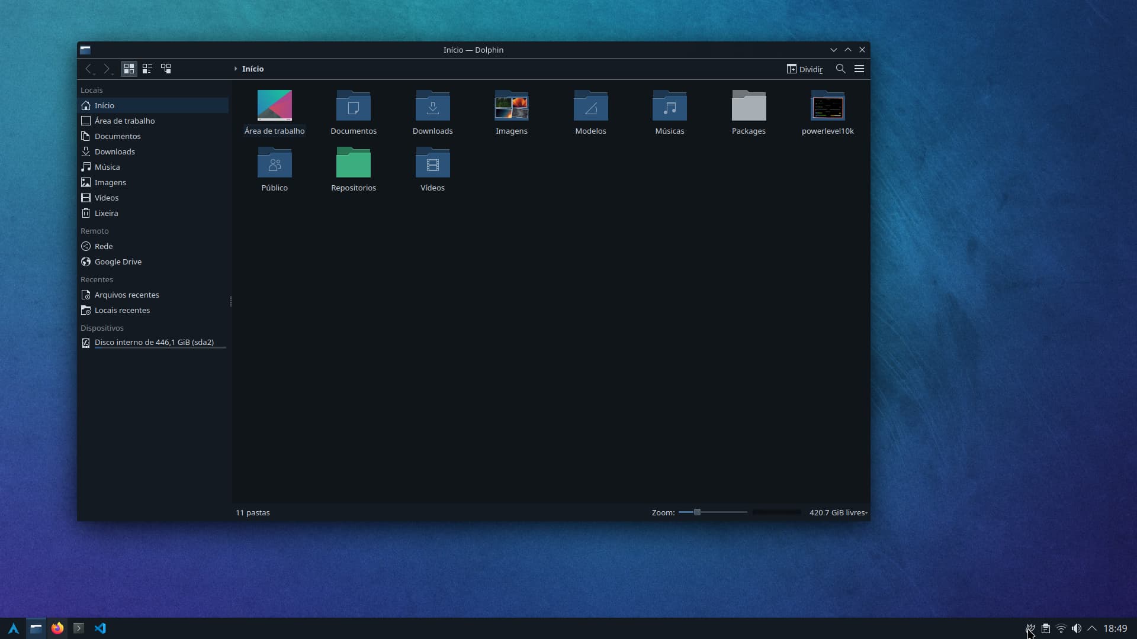Image resolution: width=1137 pixels, height=639 pixels.
Task: Adjust the Zoom slider in status bar
Action: click(x=698, y=512)
